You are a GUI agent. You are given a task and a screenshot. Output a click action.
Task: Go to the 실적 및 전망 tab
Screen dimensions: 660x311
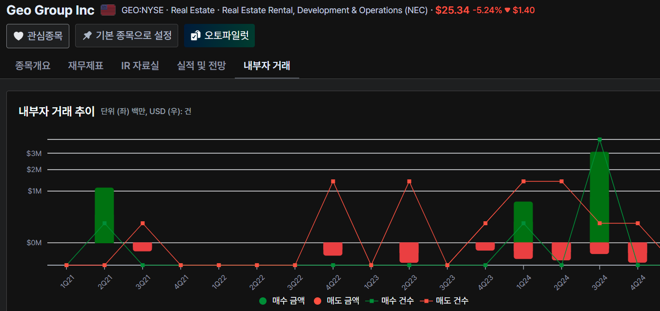click(201, 65)
